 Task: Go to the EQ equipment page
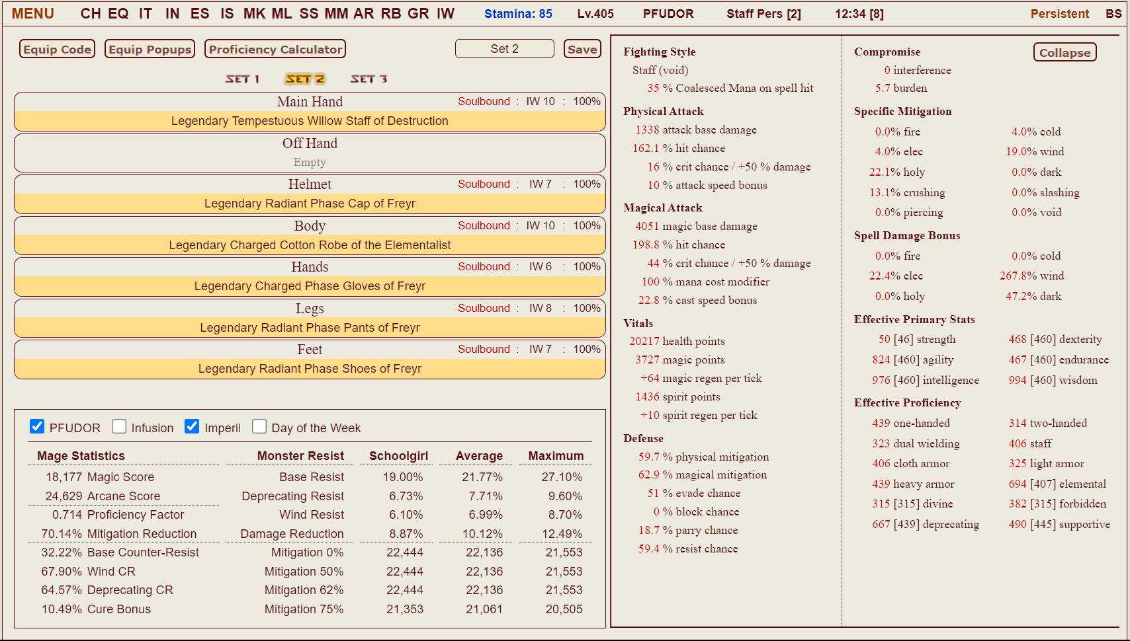click(118, 13)
